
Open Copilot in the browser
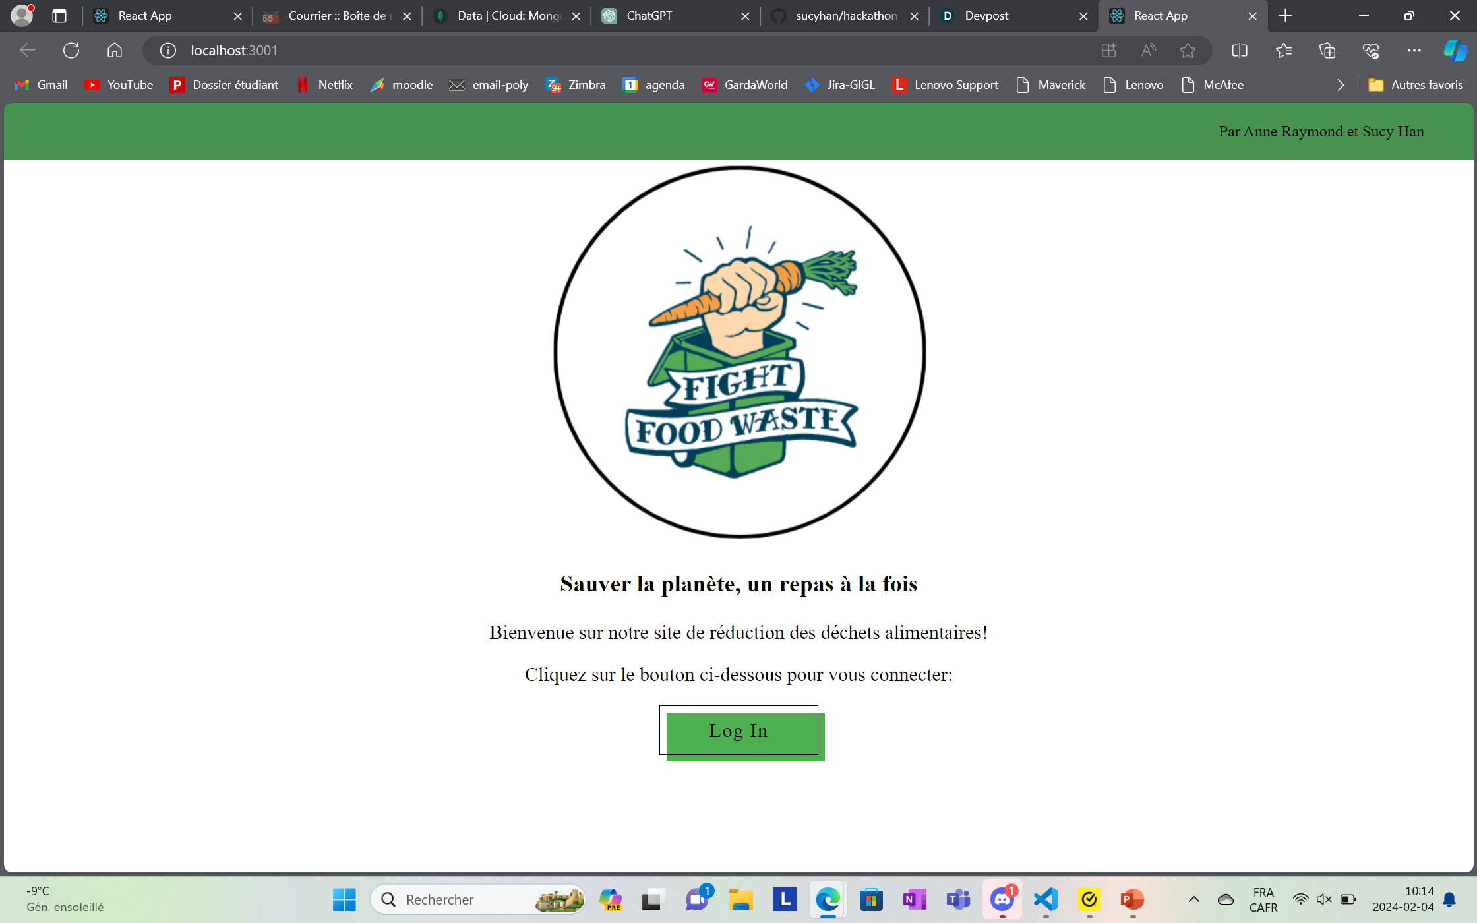pyautogui.click(x=1455, y=50)
